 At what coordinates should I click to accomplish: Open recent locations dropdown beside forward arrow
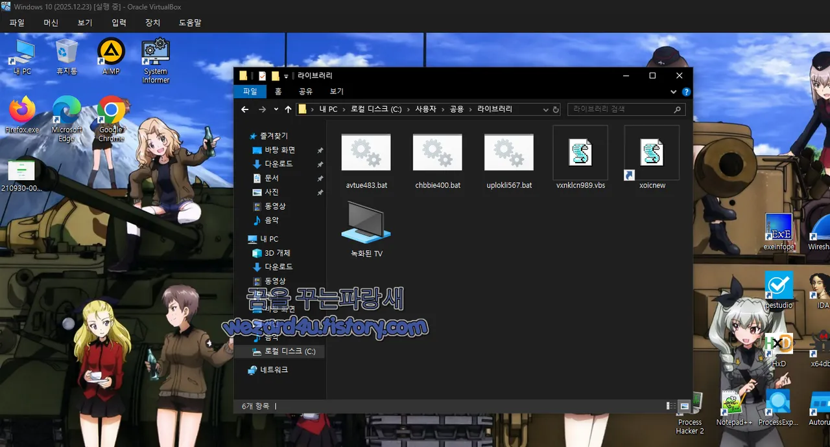click(x=276, y=109)
